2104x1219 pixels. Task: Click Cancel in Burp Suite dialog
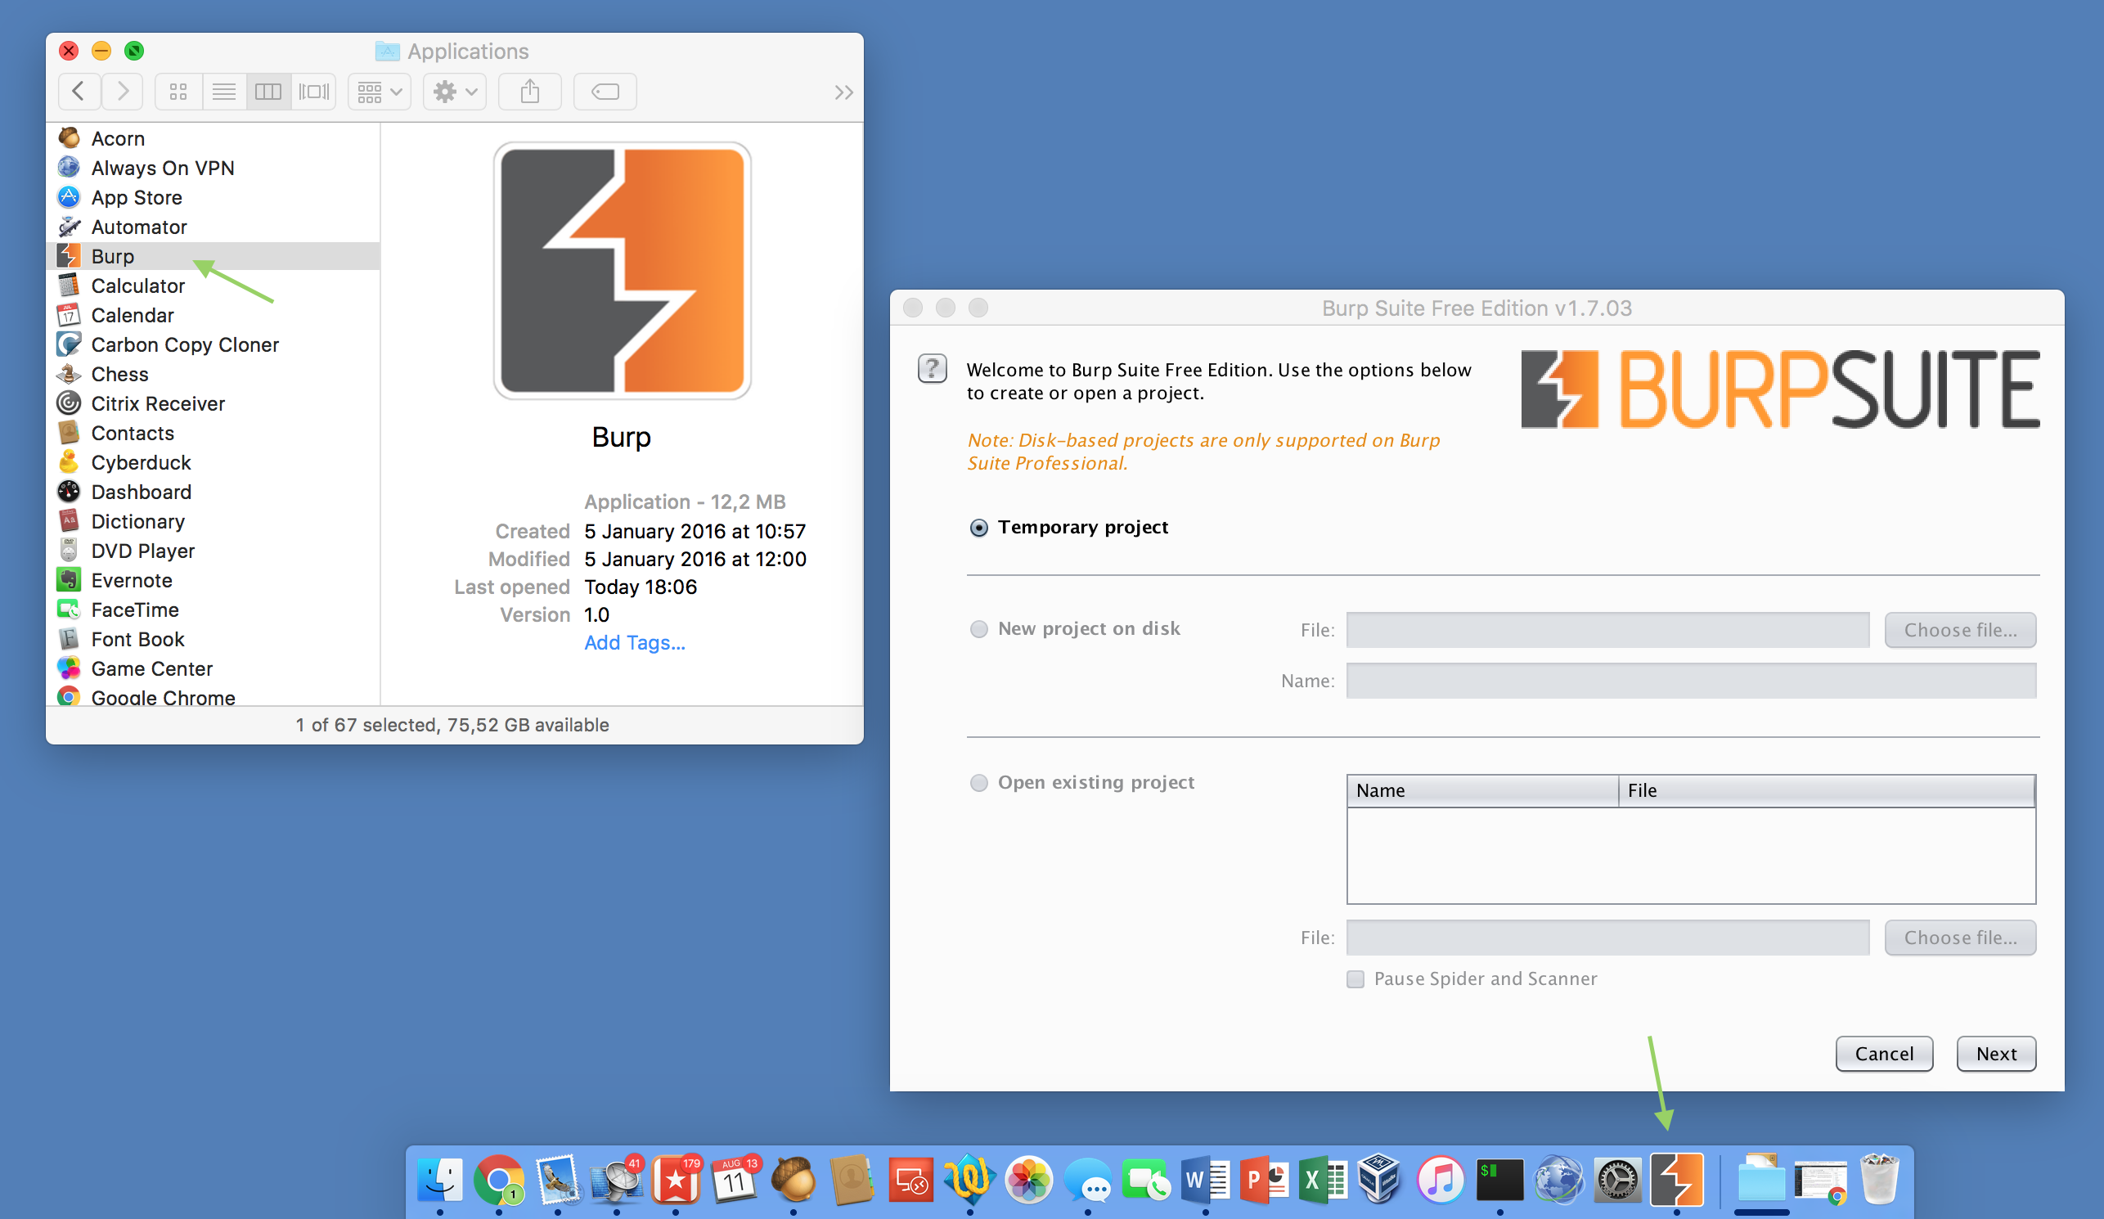1884,1054
